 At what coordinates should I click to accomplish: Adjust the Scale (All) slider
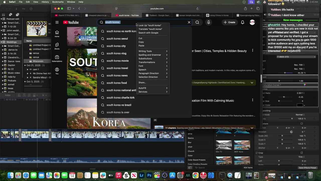[x=286, y=136]
